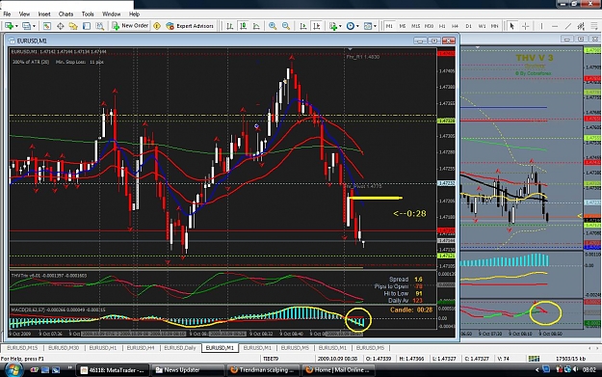This screenshot has width=602, height=377.
Task: Open the View menu
Action: tap(24, 14)
